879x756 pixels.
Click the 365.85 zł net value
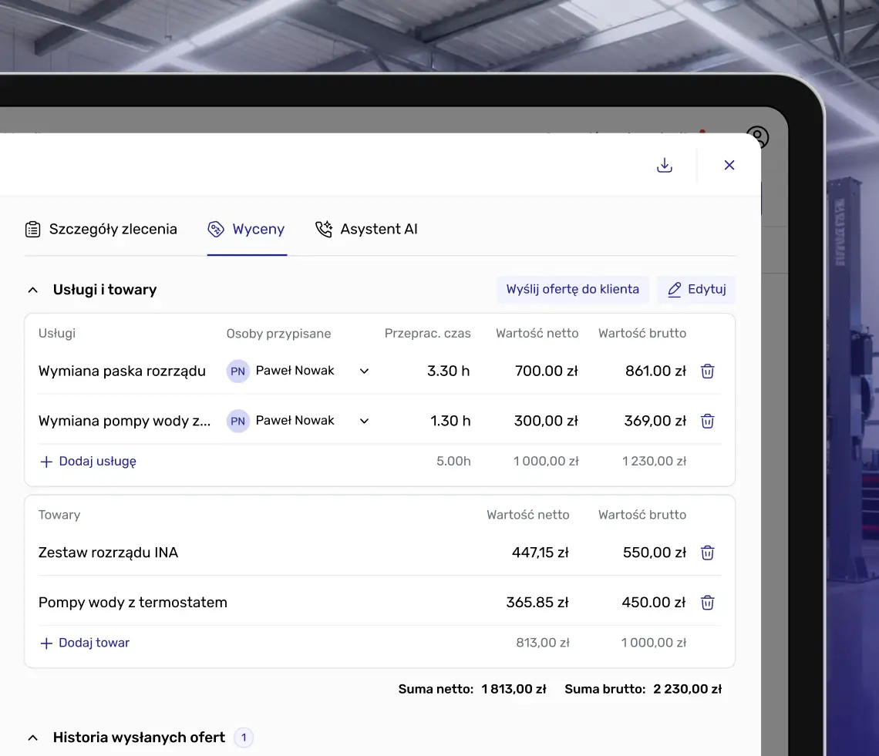(x=537, y=603)
